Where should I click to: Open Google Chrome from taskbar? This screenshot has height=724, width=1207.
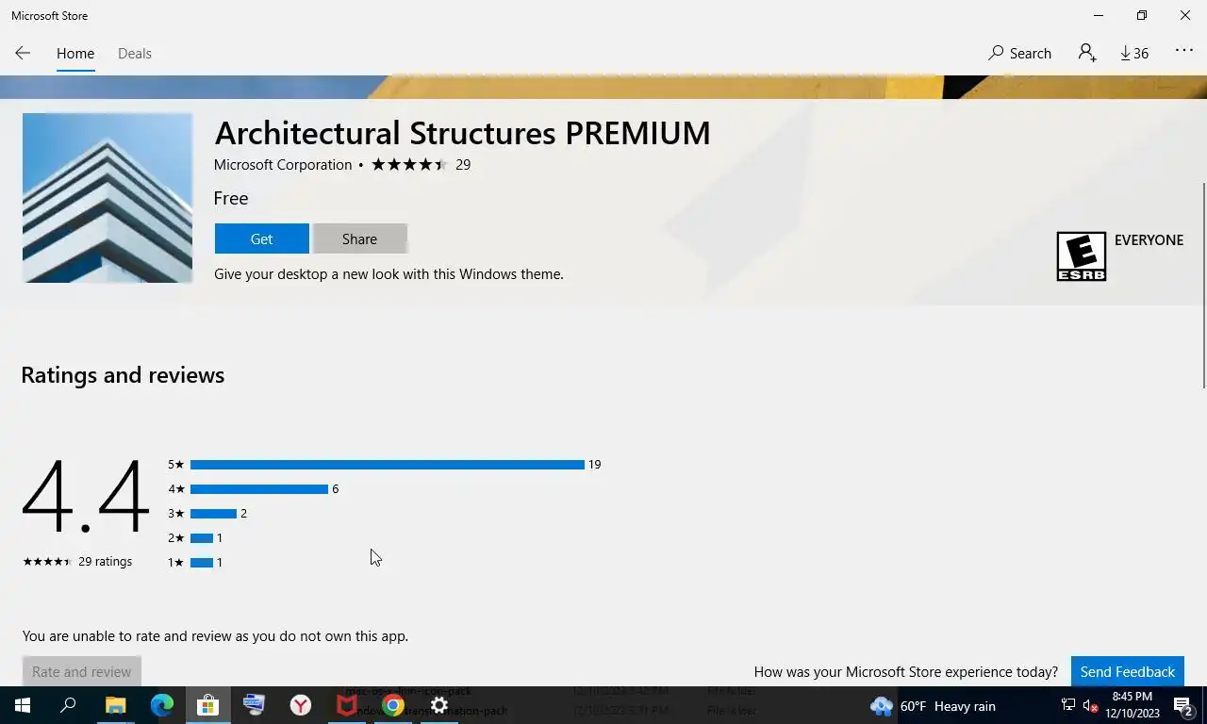393,705
